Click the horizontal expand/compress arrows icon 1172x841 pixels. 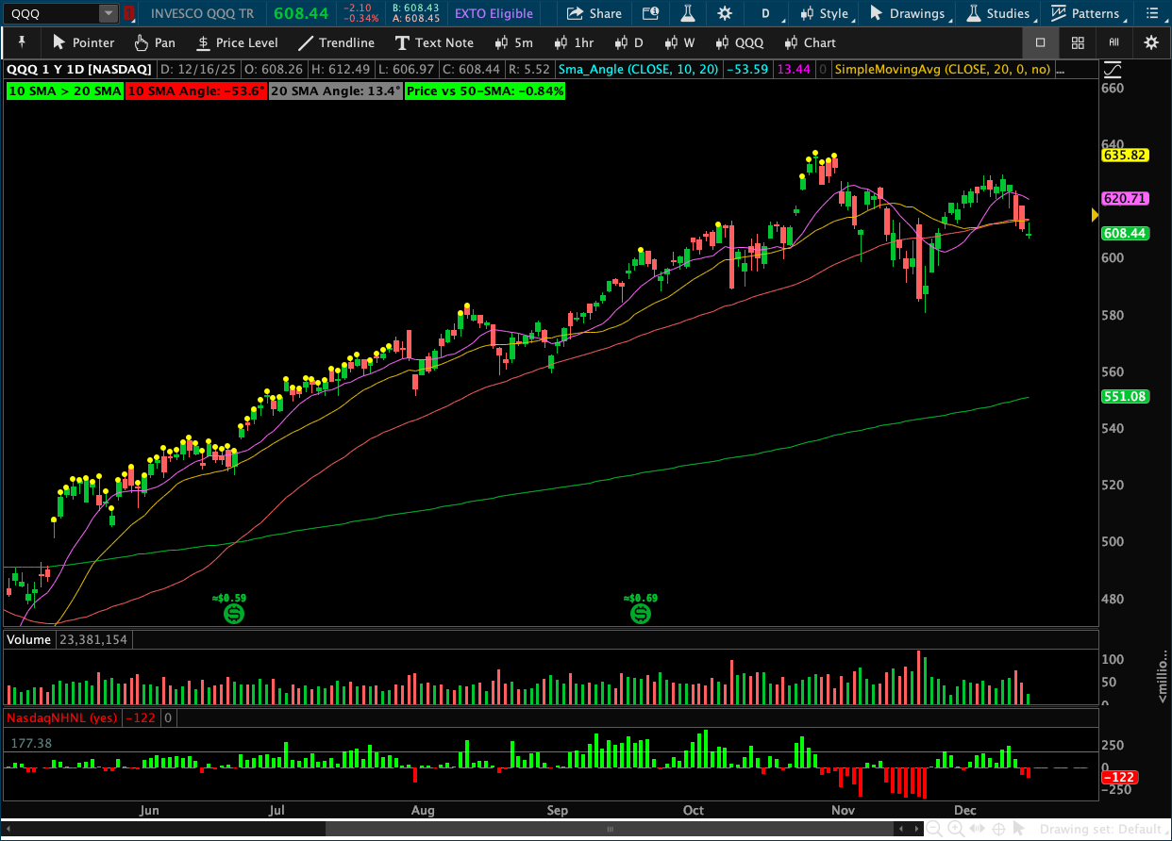click(978, 829)
